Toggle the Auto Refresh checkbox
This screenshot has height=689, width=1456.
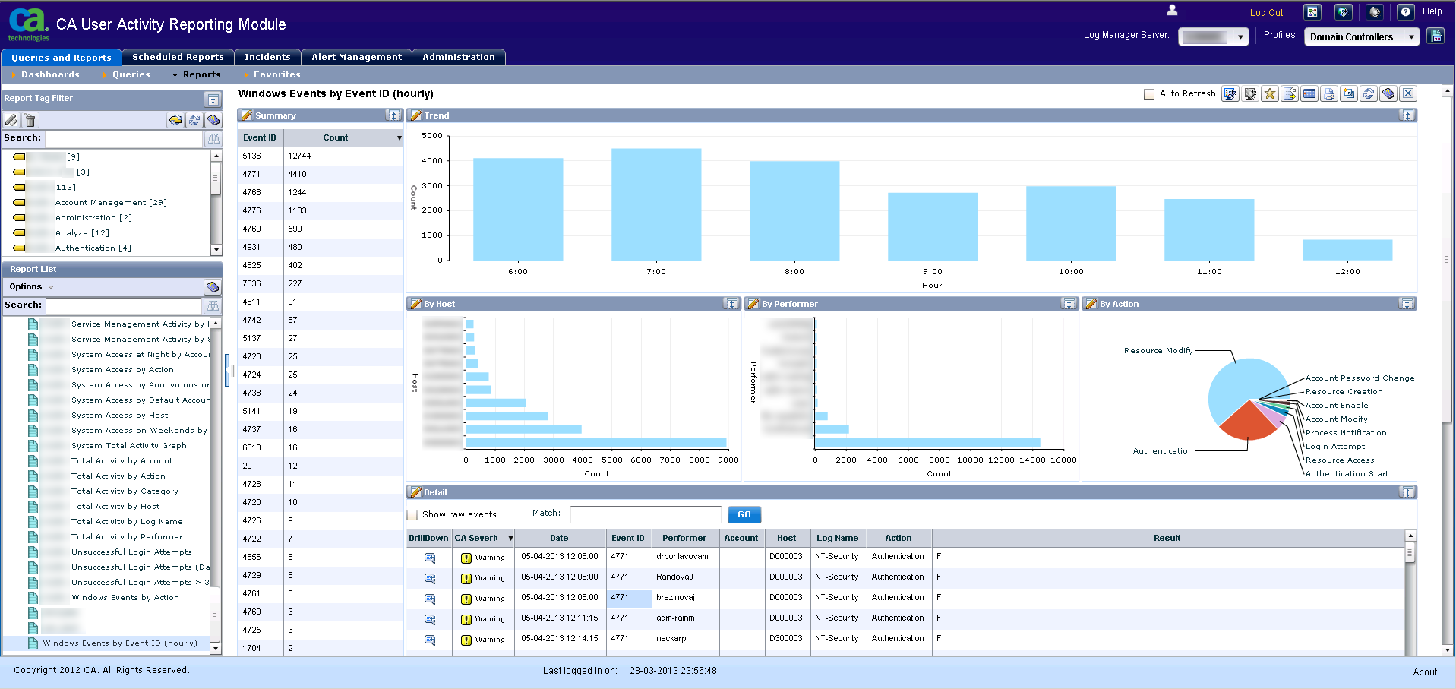(1149, 94)
